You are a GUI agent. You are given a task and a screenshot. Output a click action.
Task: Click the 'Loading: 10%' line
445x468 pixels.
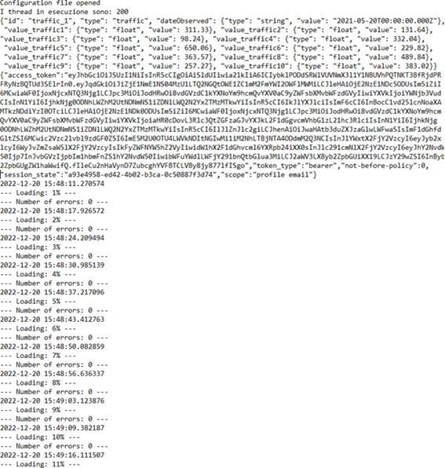tap(40, 437)
